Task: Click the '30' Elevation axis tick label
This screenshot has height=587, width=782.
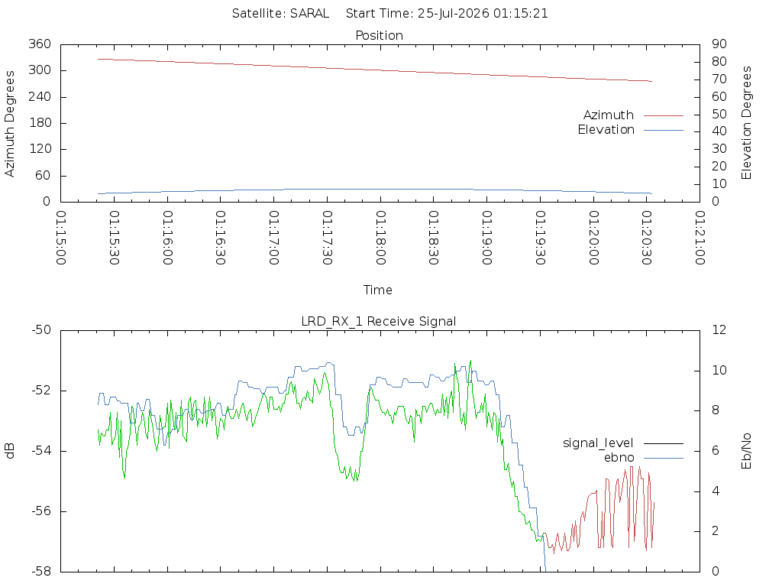Action: pyautogui.click(x=719, y=149)
